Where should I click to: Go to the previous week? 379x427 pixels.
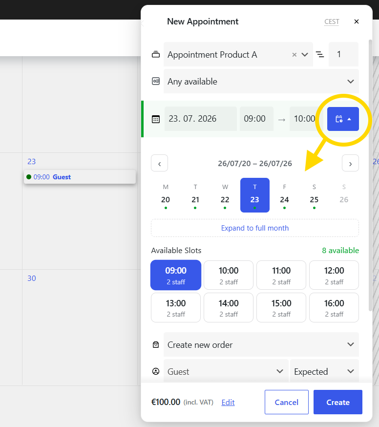click(160, 163)
